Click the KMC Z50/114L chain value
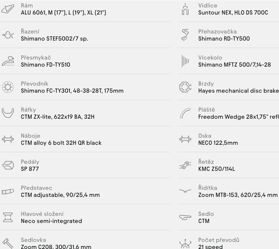The width and height of the screenshot is (279, 249). [x=217, y=169]
